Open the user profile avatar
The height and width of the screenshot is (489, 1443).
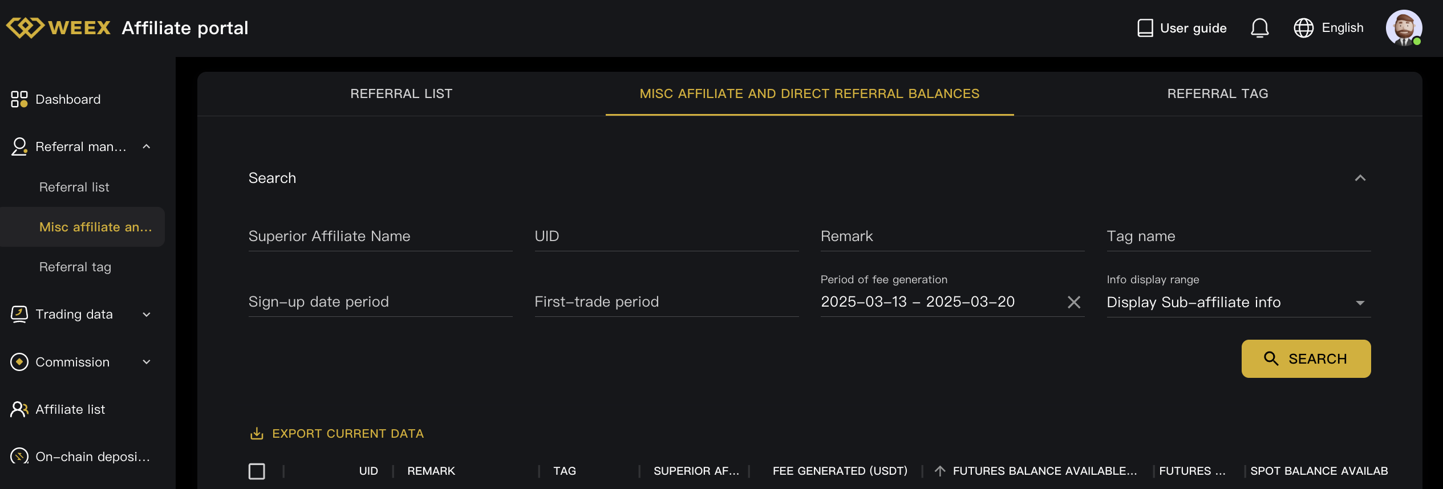click(1404, 28)
